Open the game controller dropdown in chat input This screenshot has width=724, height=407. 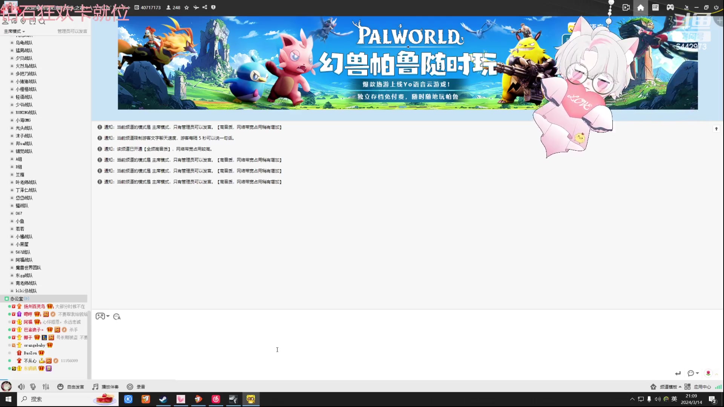click(102, 316)
